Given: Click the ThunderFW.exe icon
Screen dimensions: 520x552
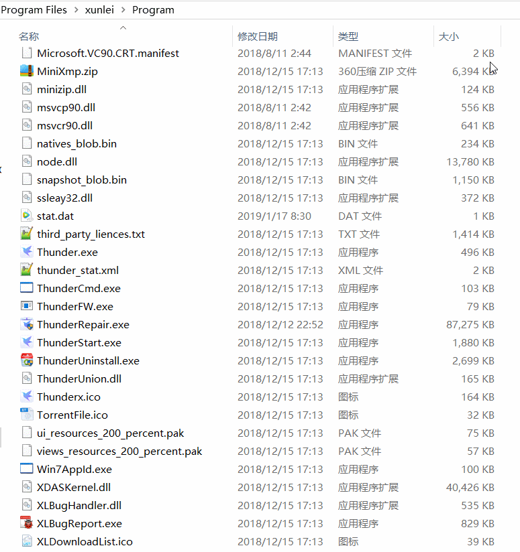Looking at the screenshot, I should [27, 306].
